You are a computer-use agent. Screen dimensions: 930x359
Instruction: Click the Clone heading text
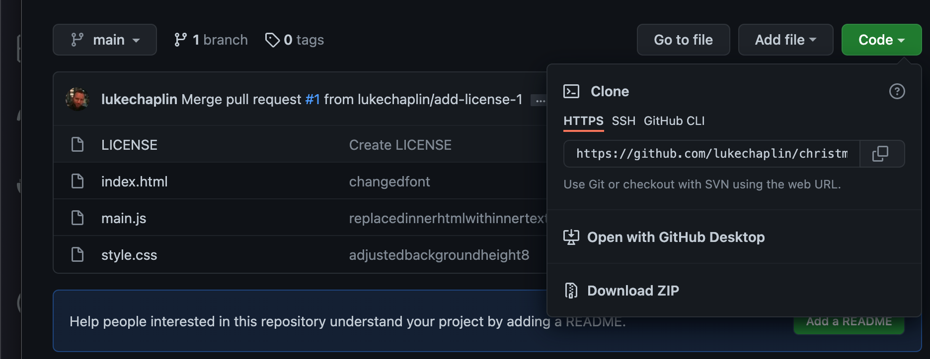pos(610,91)
